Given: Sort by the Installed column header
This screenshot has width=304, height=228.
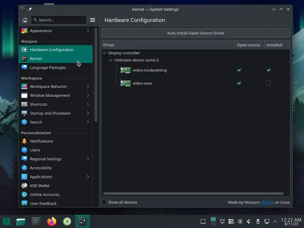Looking at the screenshot, I should pyautogui.click(x=277, y=45).
